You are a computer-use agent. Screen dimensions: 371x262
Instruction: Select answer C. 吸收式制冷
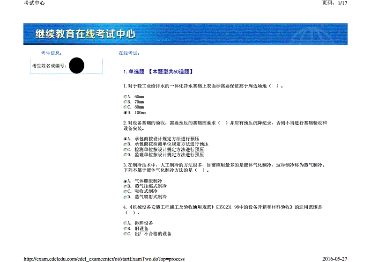pyautogui.click(x=125, y=191)
